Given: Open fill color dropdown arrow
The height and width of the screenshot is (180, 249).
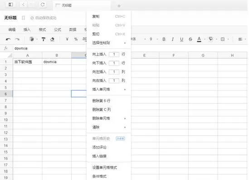Looking at the screenshot, I should [216, 39].
